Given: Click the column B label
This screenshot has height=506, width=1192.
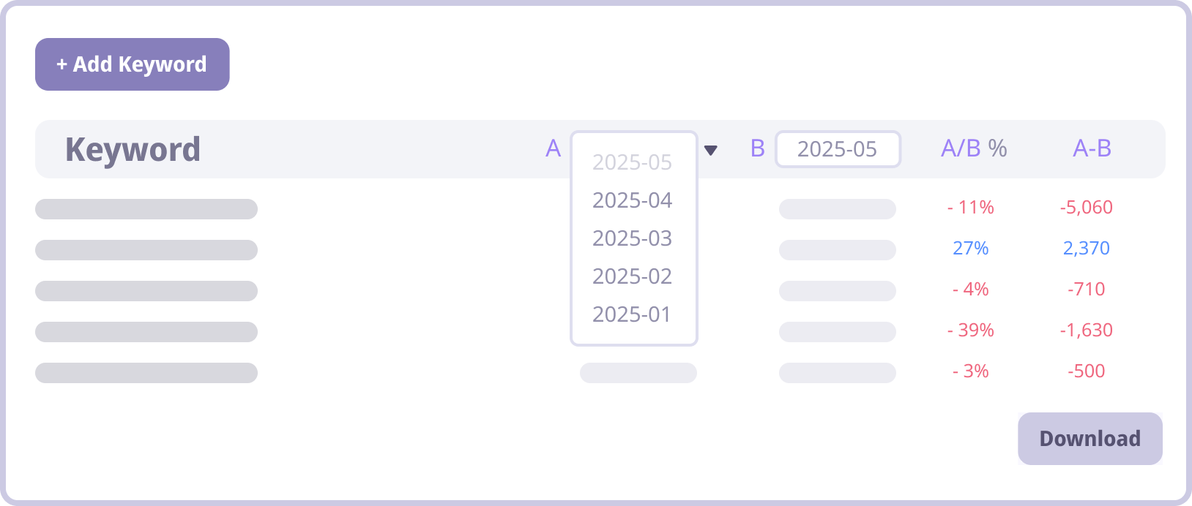Looking at the screenshot, I should click(x=758, y=148).
